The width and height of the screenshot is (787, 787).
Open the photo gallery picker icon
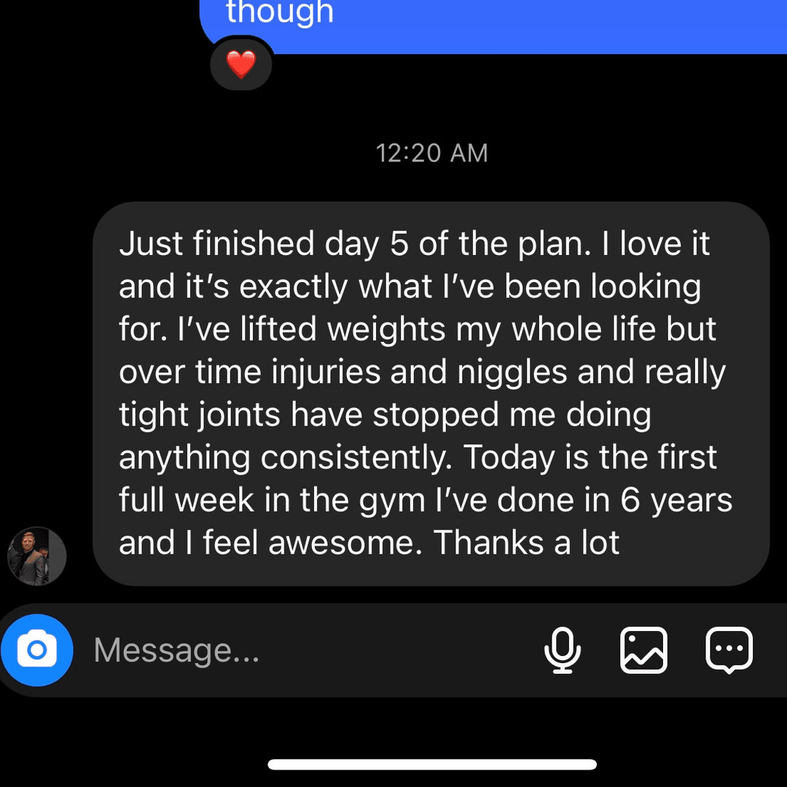643,649
